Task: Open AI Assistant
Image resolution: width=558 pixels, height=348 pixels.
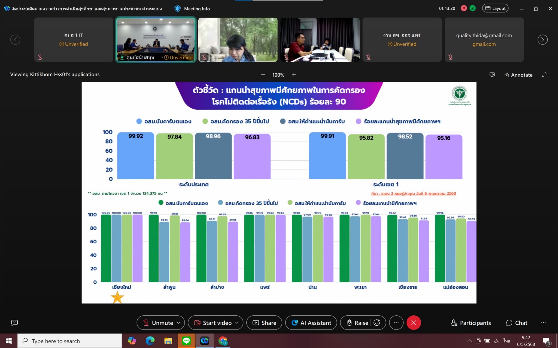Action: (311, 323)
